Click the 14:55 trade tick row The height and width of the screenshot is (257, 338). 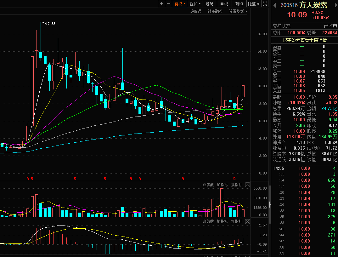pos(304,168)
